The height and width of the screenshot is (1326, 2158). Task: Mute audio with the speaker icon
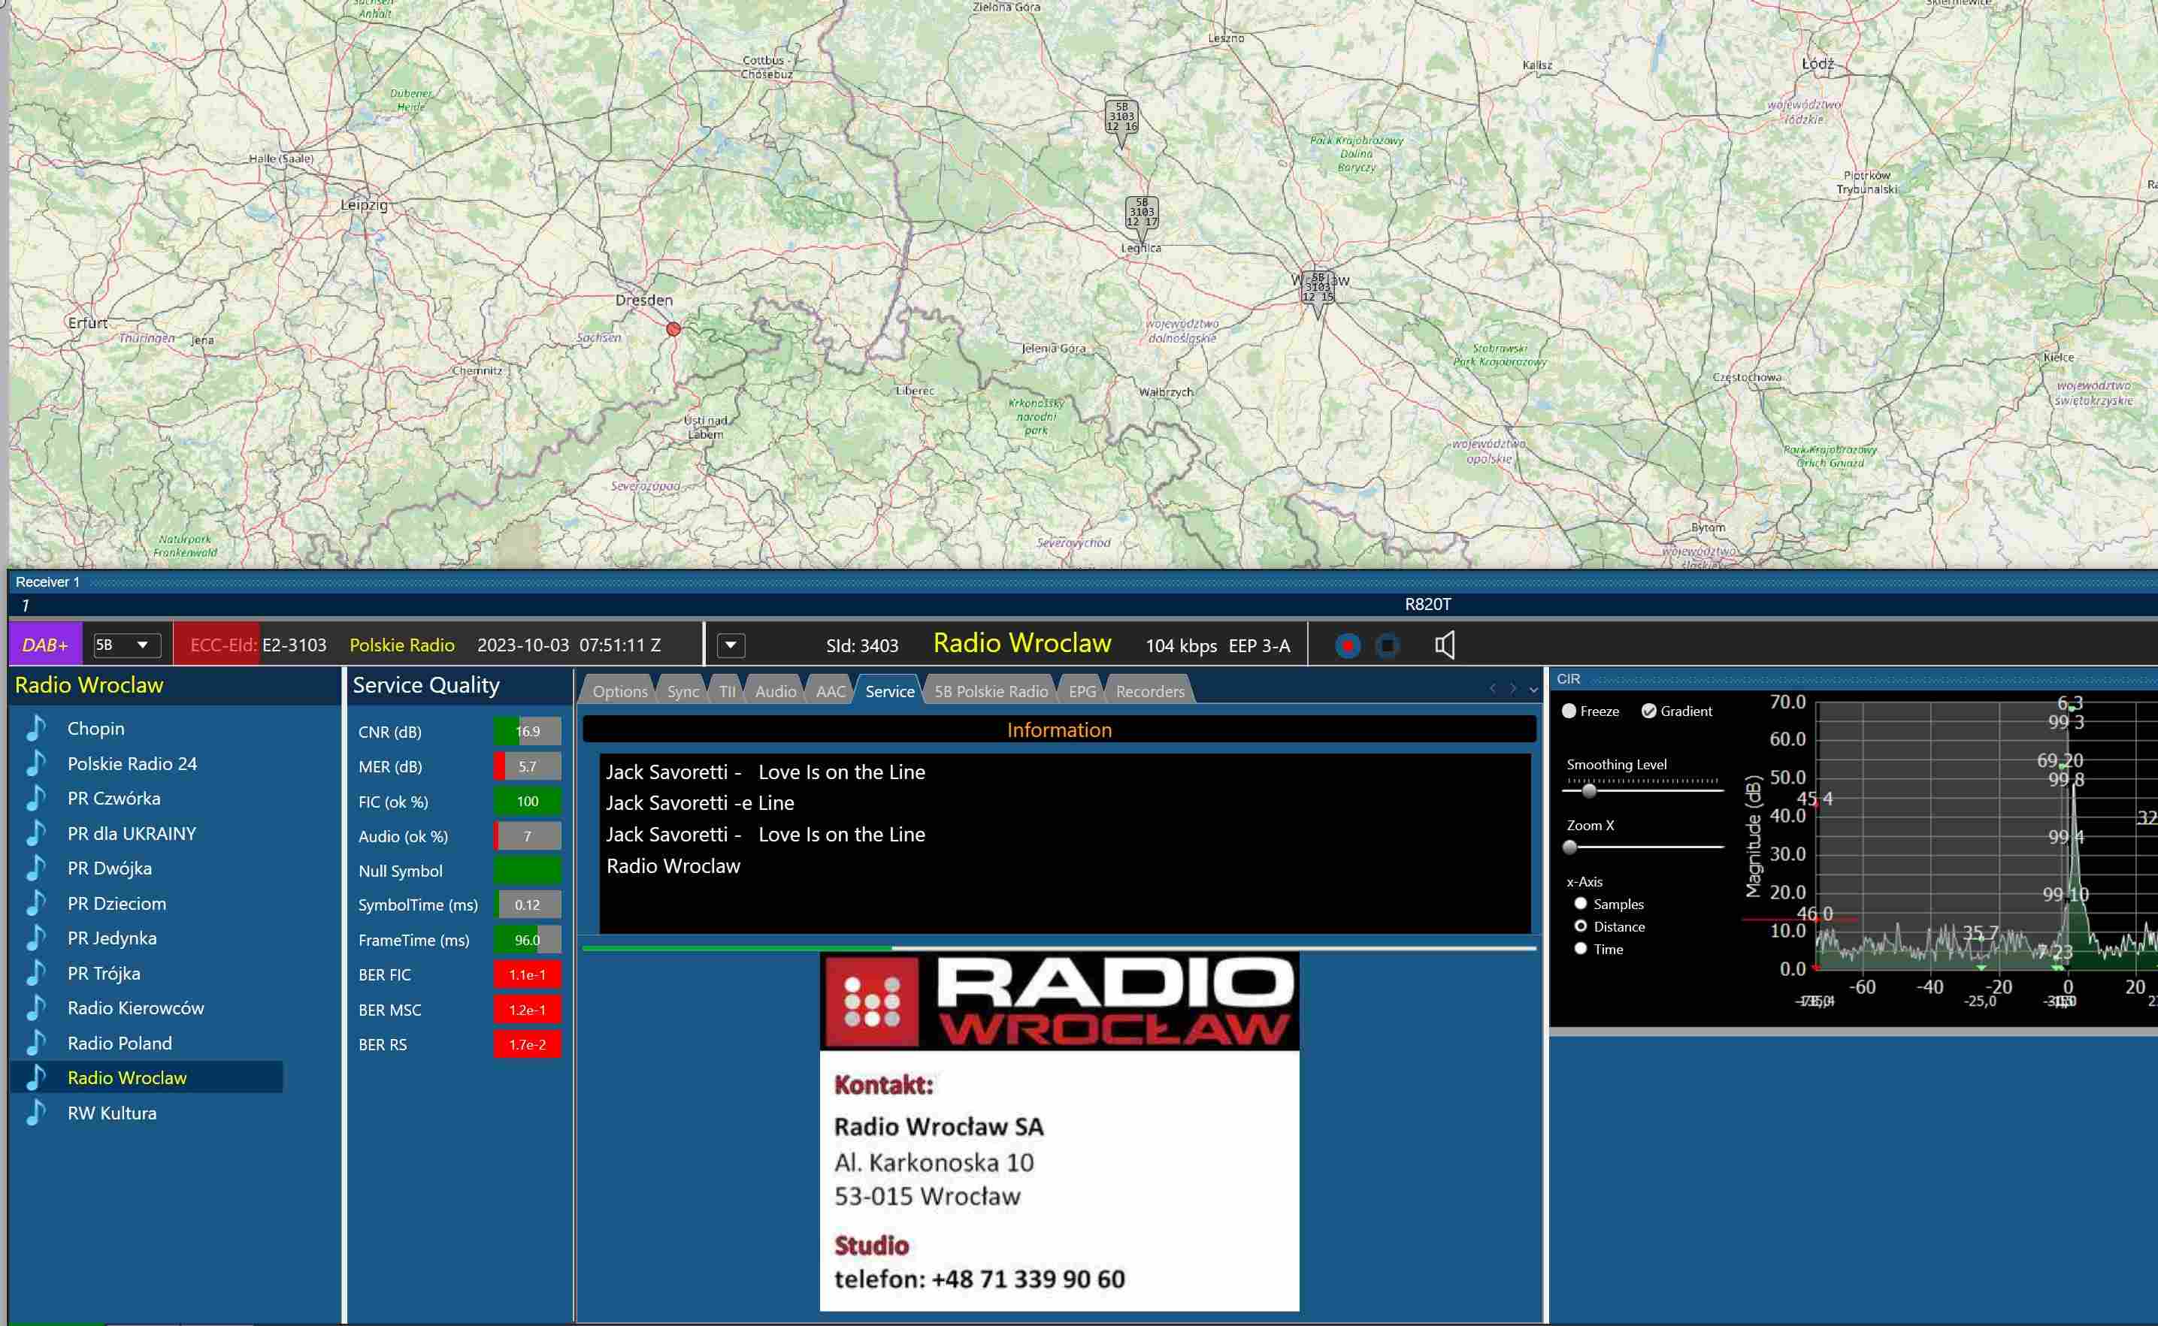(x=1445, y=645)
